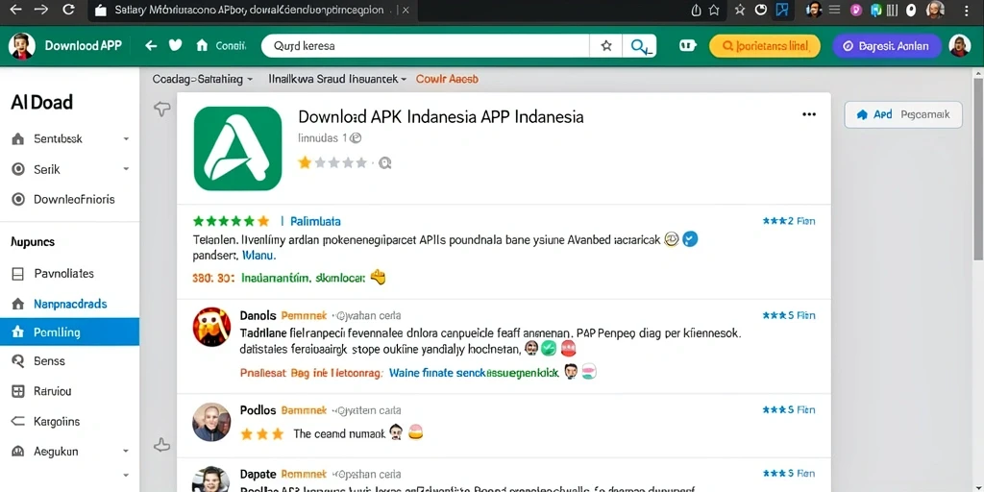The image size is (984, 492).
Task: Select Sentubssk in the sidebar
Action: 59,138
